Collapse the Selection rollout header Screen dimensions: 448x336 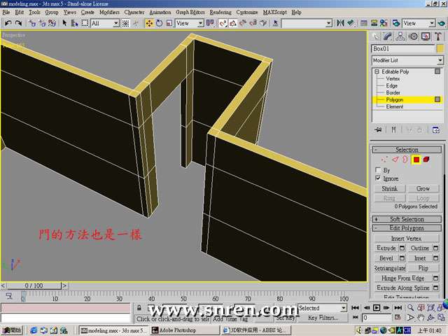coord(407,149)
